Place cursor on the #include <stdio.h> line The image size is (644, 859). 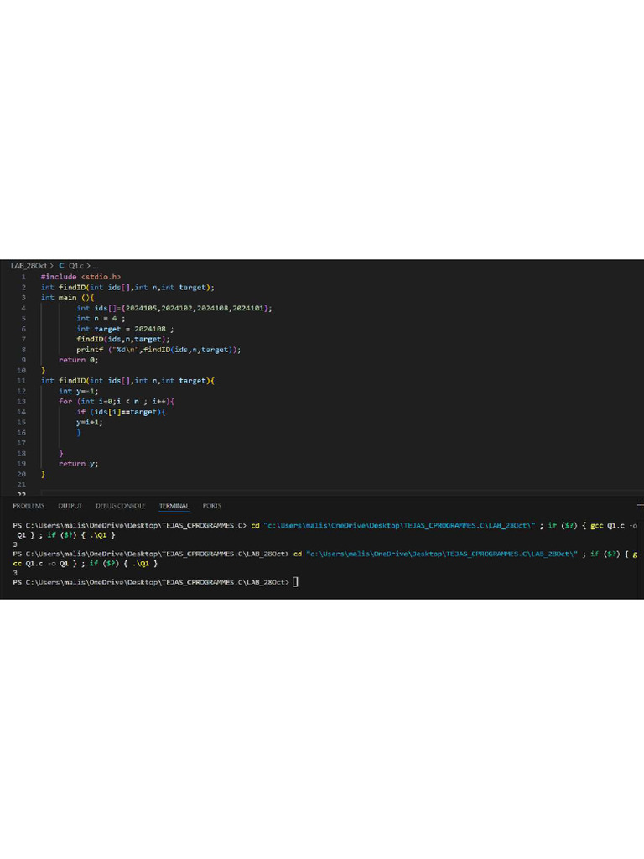(81, 277)
